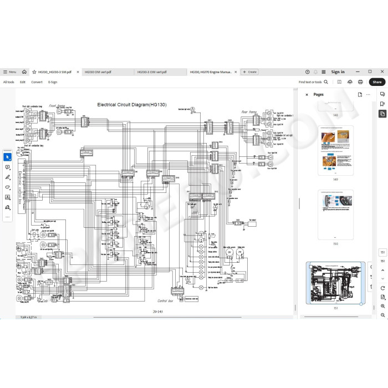The width and height of the screenshot is (388, 388).
Task: Choose the Draw freehand loop tool
Action: point(7,187)
